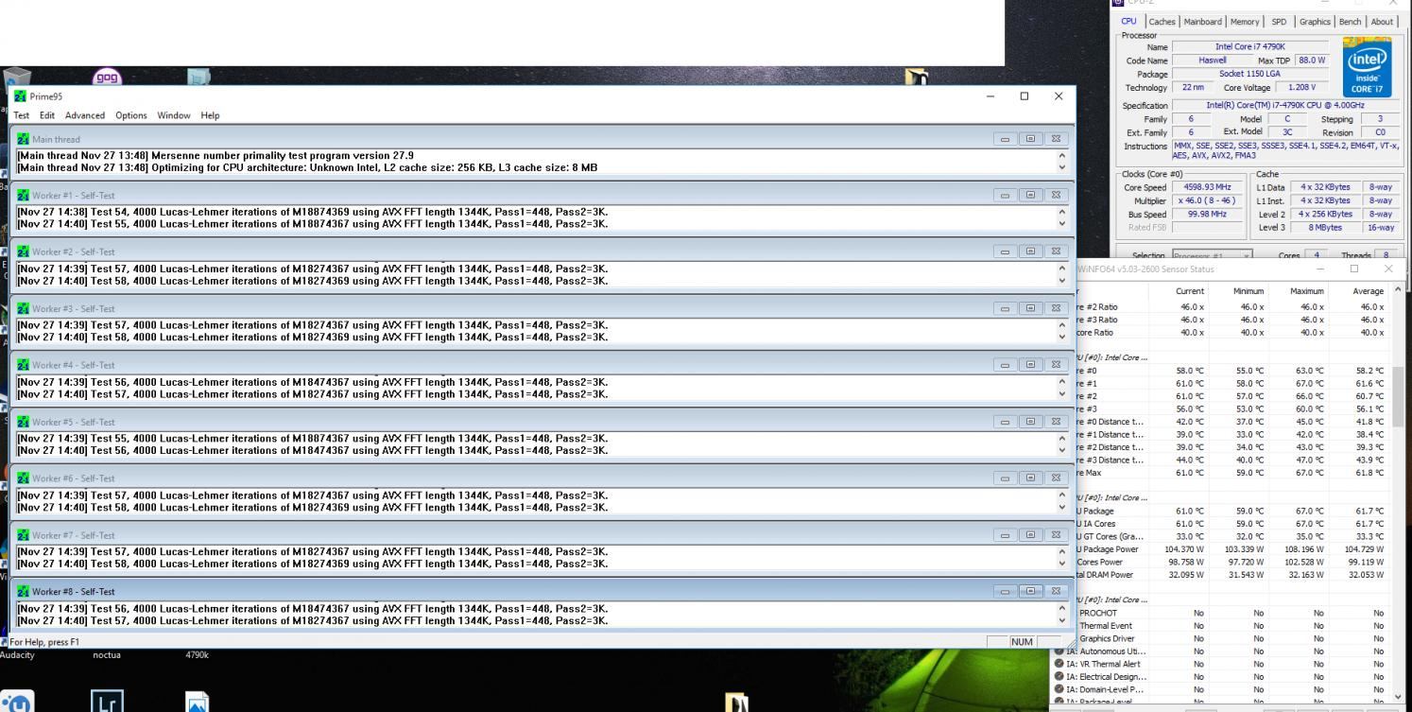Click Main thread log scroll-down arrow

tap(1062, 167)
